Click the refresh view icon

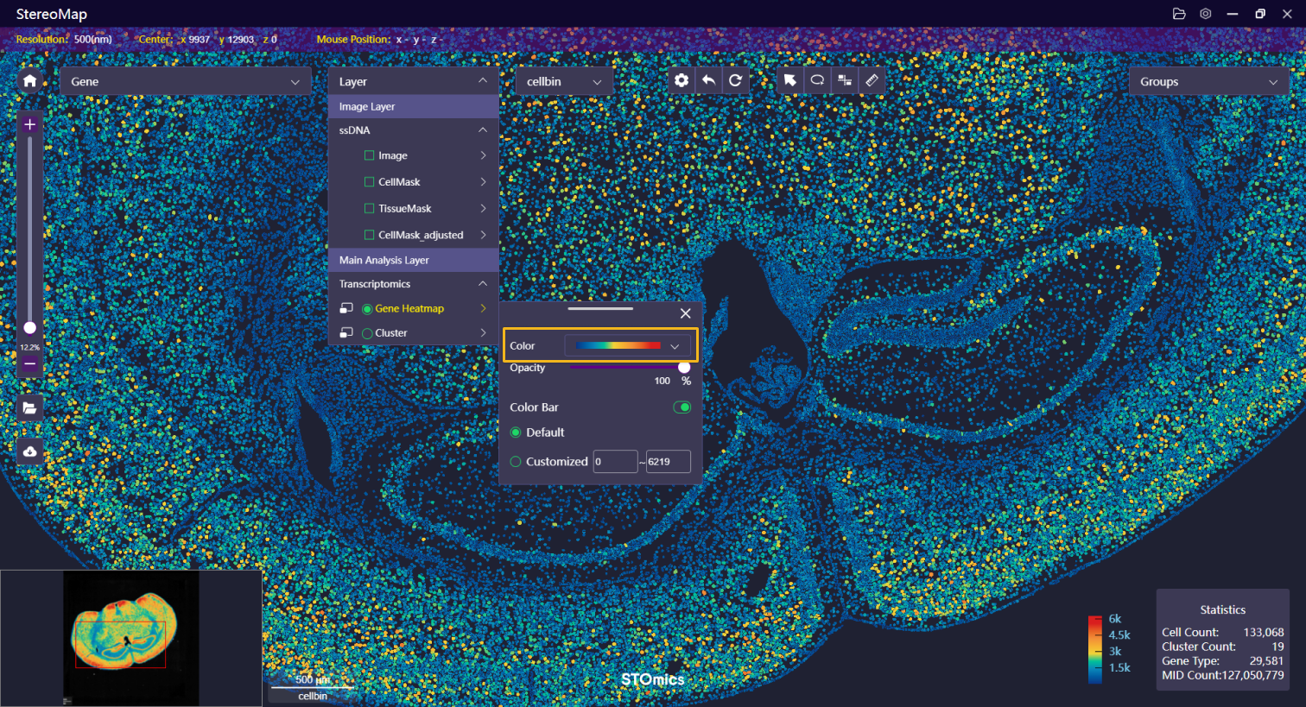(x=735, y=80)
